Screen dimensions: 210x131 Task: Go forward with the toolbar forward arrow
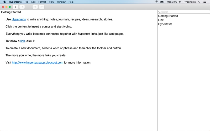click(x=22, y=7)
